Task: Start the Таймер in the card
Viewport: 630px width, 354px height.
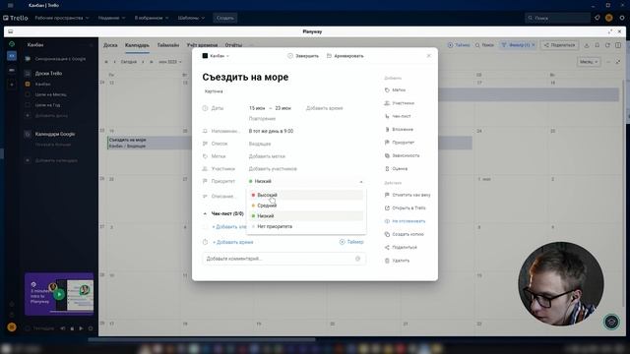Action: pos(351,242)
